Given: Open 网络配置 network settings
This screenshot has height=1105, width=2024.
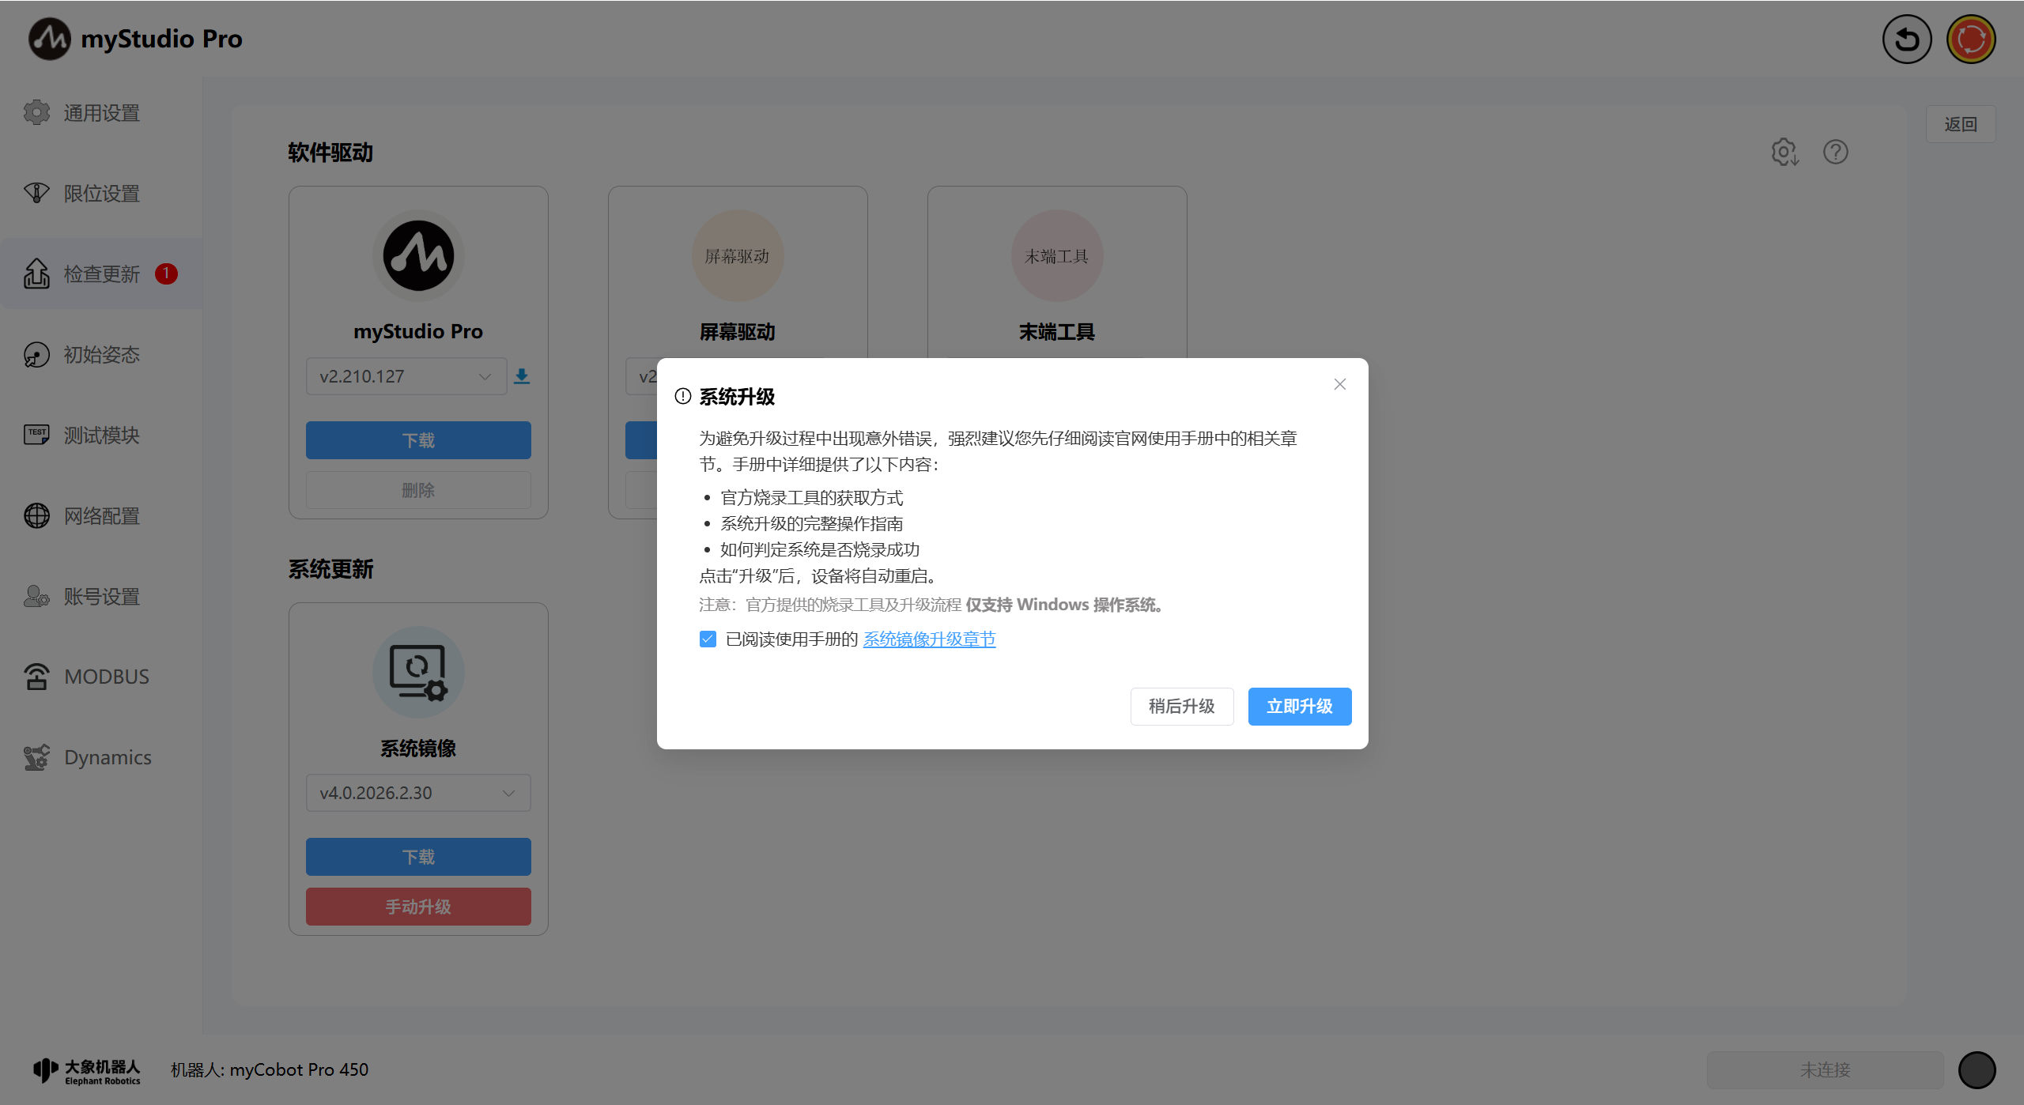Looking at the screenshot, I should coord(101,516).
